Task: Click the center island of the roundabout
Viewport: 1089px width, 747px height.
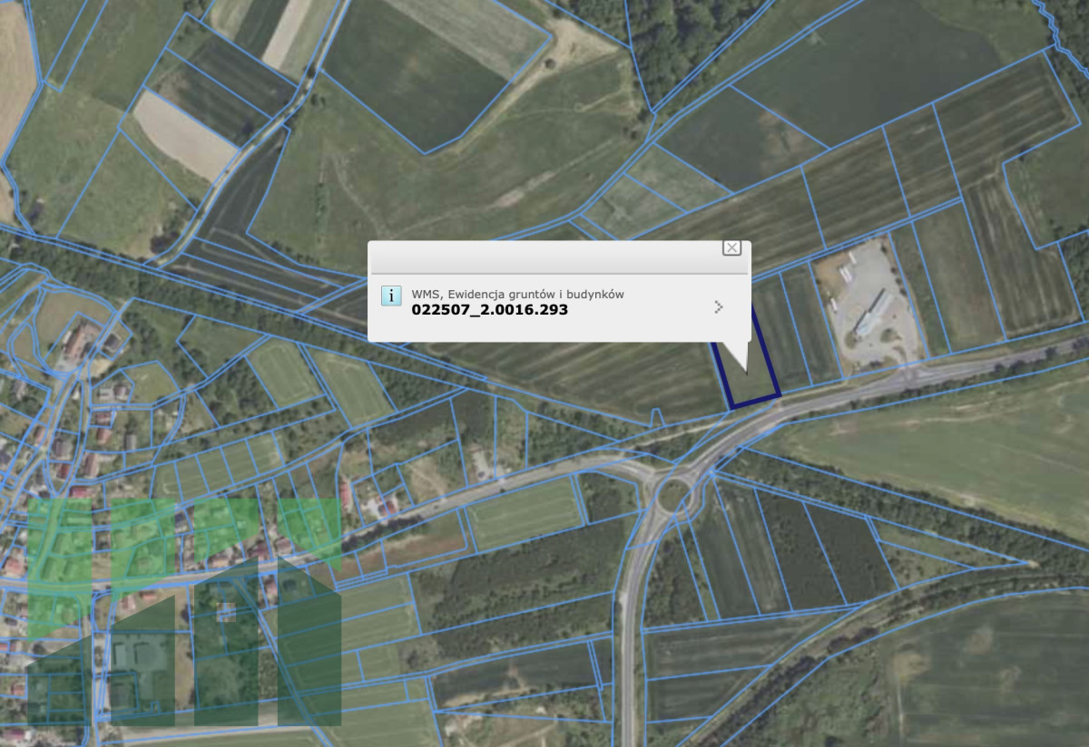Action: click(674, 496)
